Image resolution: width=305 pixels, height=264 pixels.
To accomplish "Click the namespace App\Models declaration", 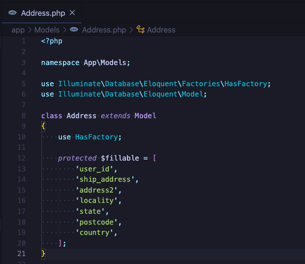I will point(86,63).
